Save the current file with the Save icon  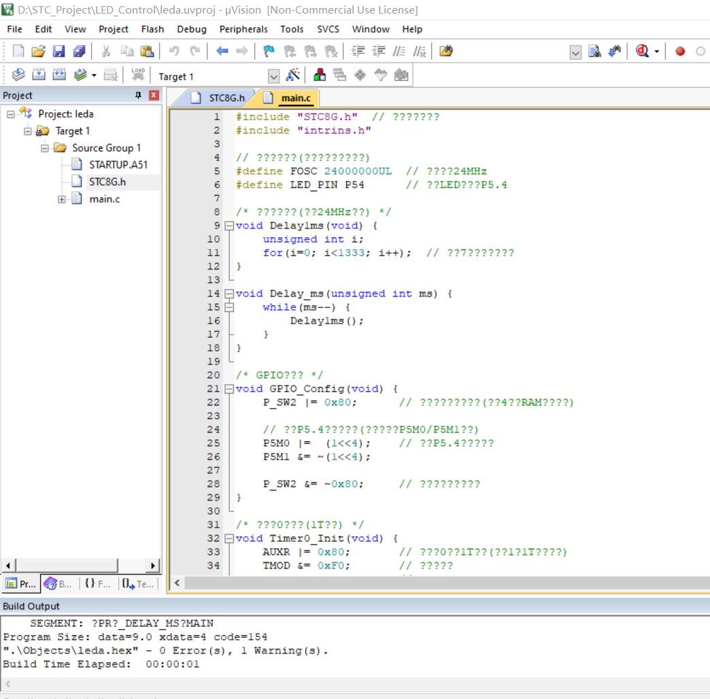[x=59, y=51]
